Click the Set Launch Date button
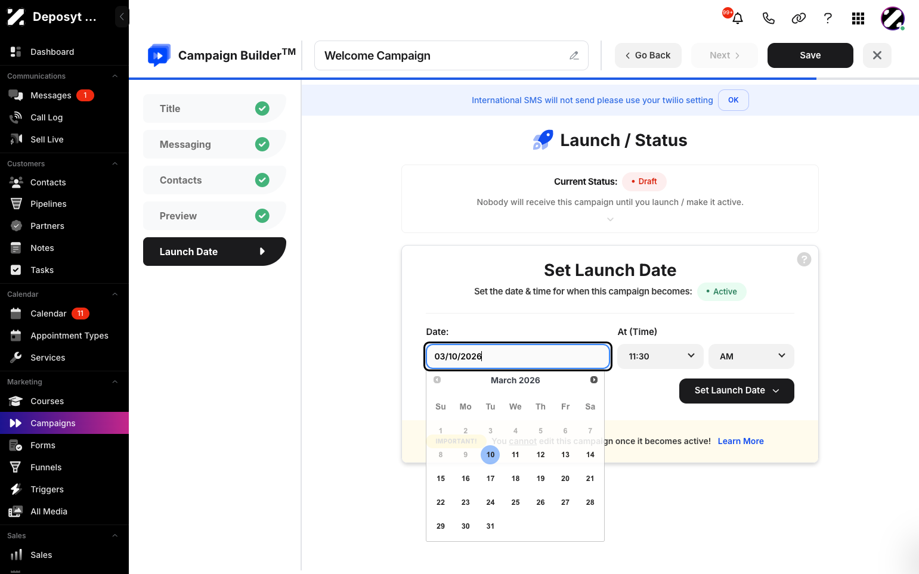Image resolution: width=919 pixels, height=574 pixels. [x=737, y=391]
